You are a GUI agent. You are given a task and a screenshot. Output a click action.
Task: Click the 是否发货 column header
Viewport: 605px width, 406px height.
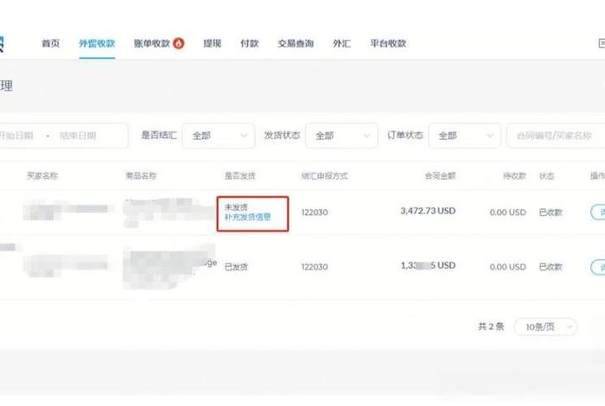[x=240, y=176]
